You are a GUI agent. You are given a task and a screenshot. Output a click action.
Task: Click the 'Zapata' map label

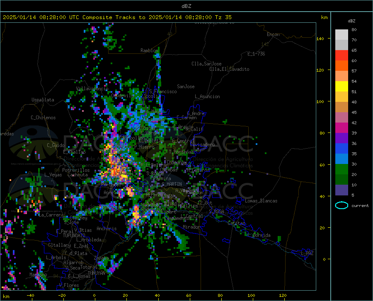102,258
